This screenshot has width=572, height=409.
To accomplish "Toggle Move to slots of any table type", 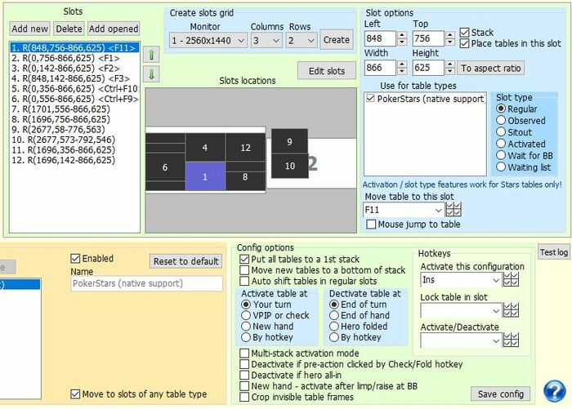I will click(75, 394).
